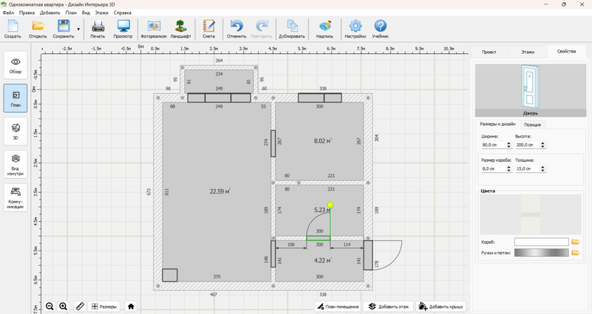Select the ruler measuring tool
Viewport: 592px width, 314px height.
pos(81,306)
